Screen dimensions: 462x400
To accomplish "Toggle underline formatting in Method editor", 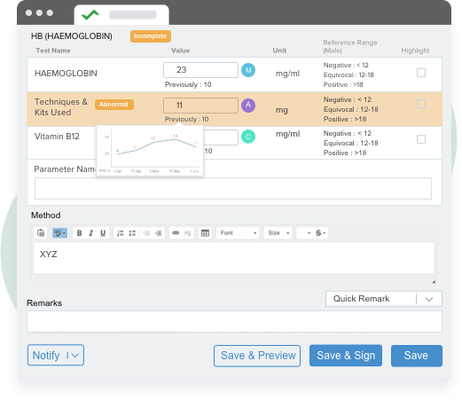I will [x=103, y=233].
